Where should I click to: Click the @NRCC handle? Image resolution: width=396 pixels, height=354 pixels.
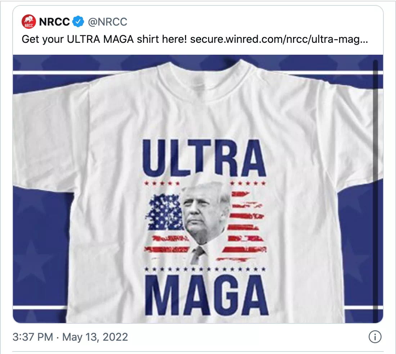point(107,22)
